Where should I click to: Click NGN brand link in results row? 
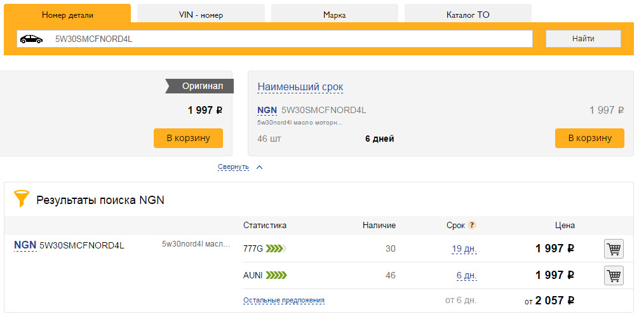pyautogui.click(x=25, y=245)
